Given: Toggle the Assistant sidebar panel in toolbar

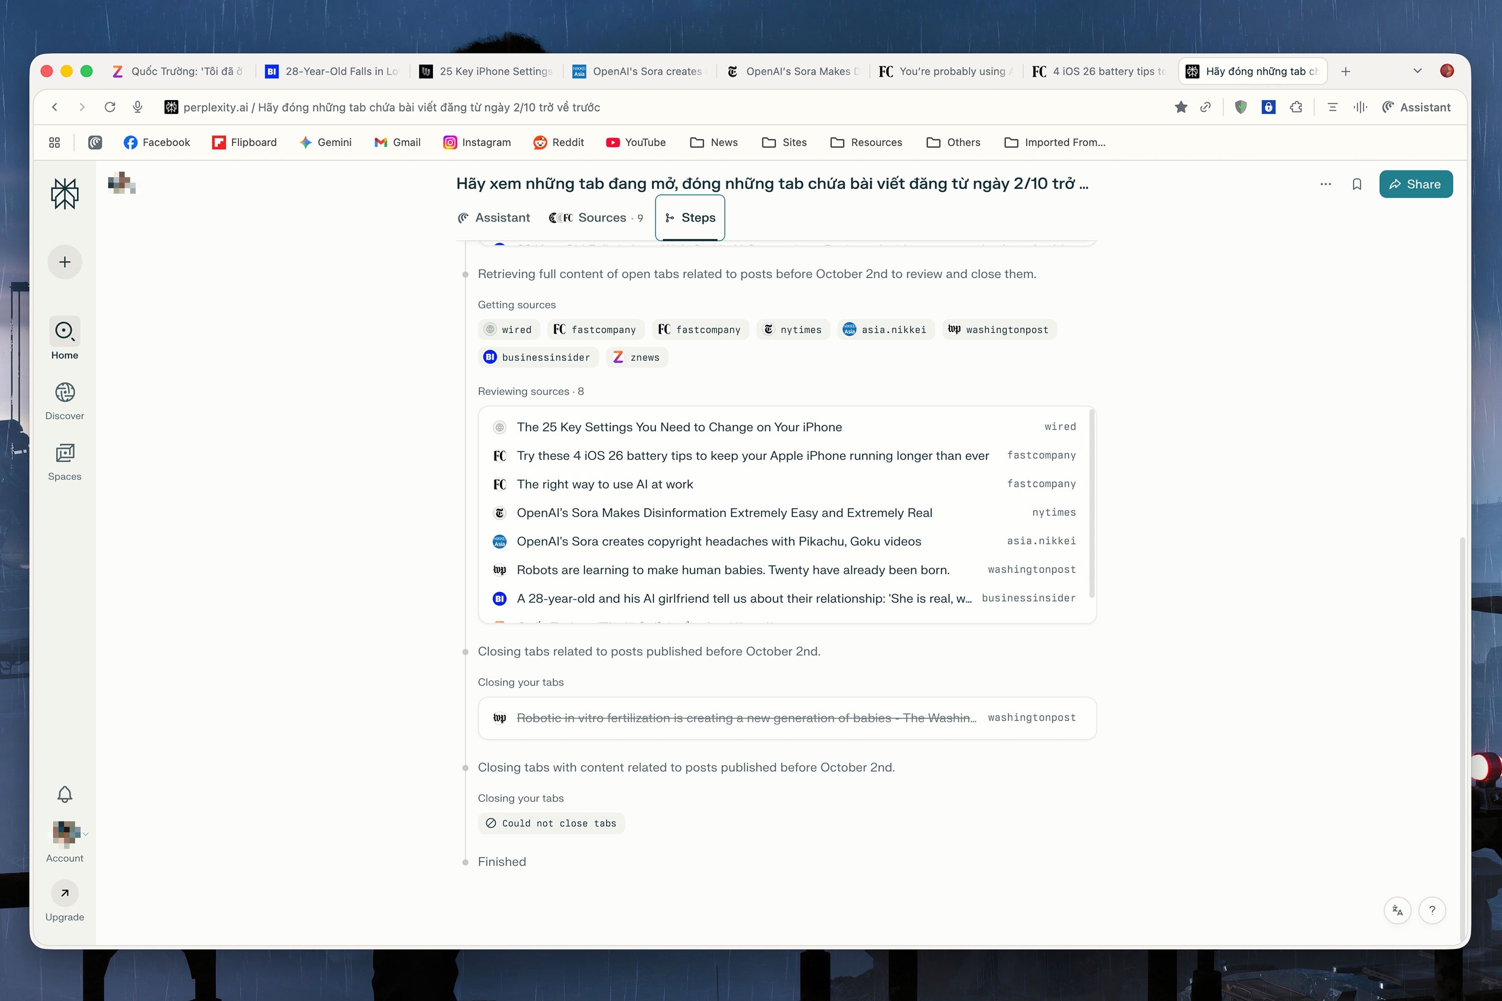Looking at the screenshot, I should point(1416,107).
